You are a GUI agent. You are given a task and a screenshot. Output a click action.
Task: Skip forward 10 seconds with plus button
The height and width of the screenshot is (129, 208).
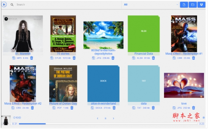point(20,118)
